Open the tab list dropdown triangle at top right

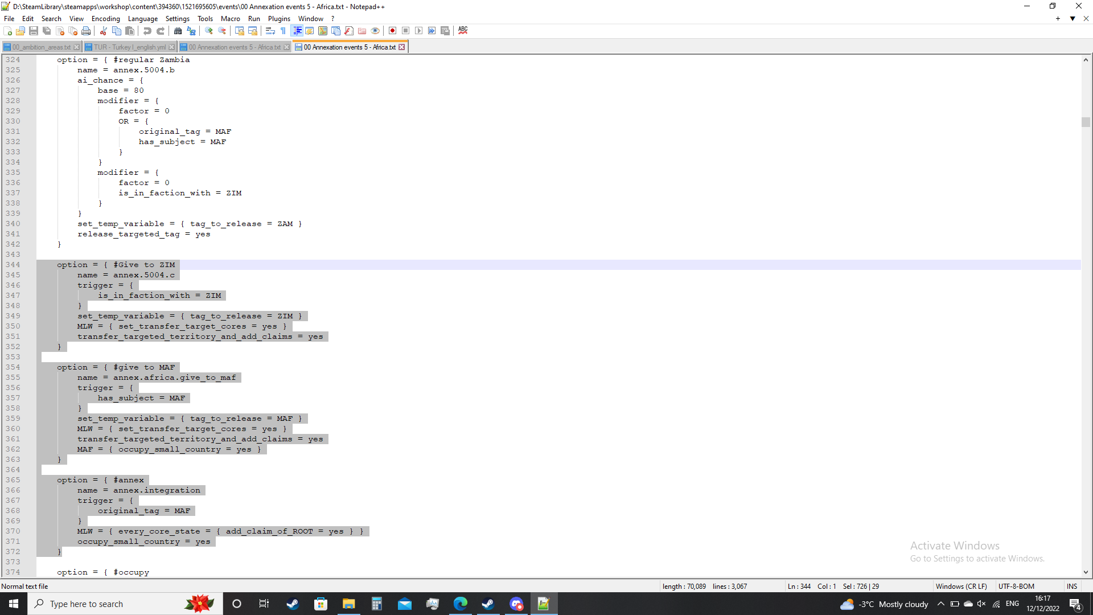(1073, 19)
